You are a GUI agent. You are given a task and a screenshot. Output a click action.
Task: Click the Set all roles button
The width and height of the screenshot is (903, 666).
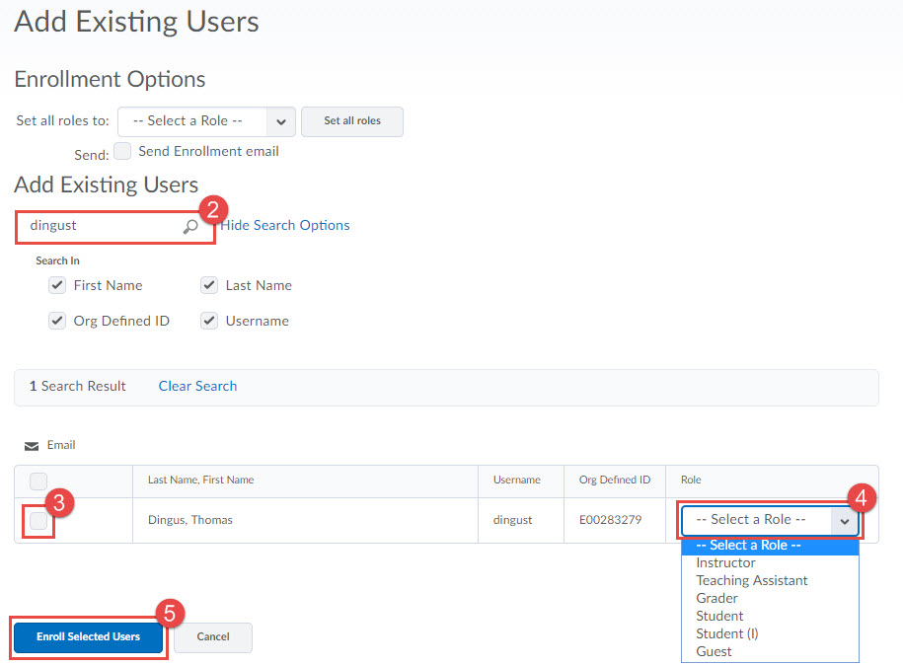[x=351, y=121]
